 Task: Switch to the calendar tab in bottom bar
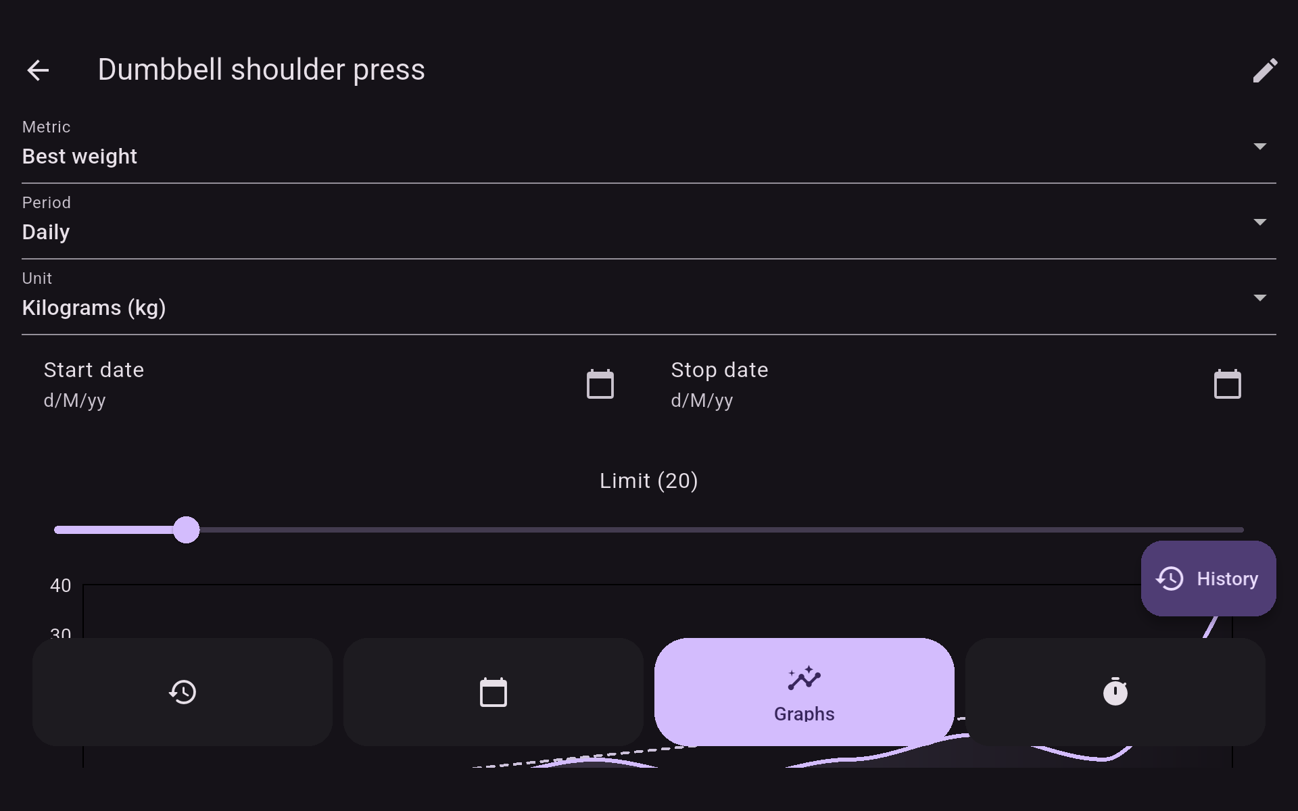494,692
